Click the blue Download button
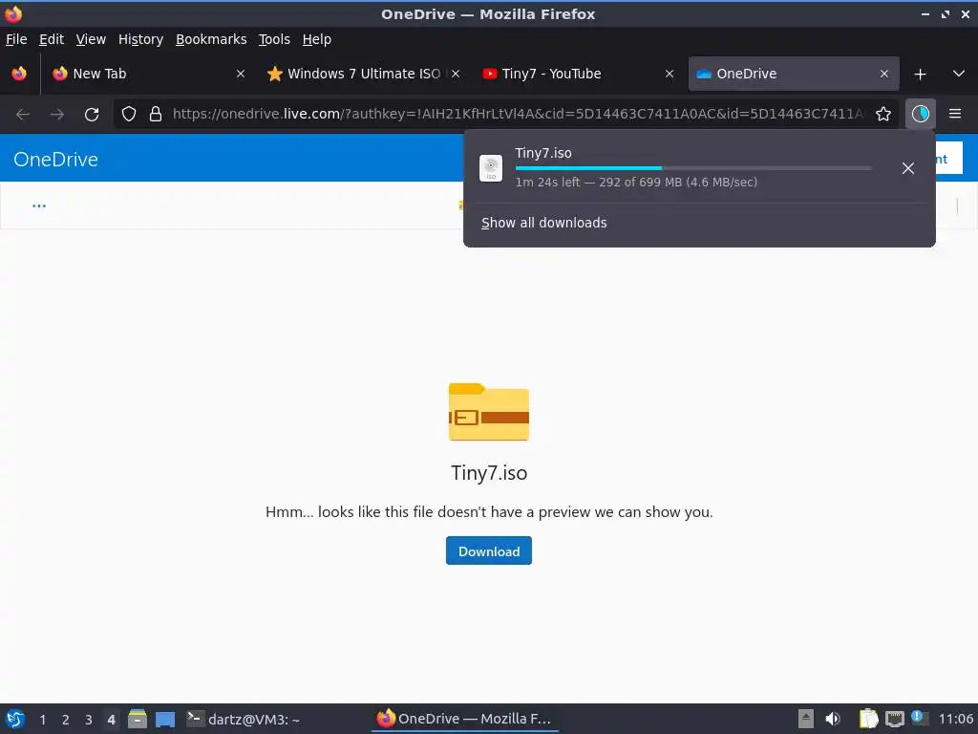978x734 pixels. 488,550
